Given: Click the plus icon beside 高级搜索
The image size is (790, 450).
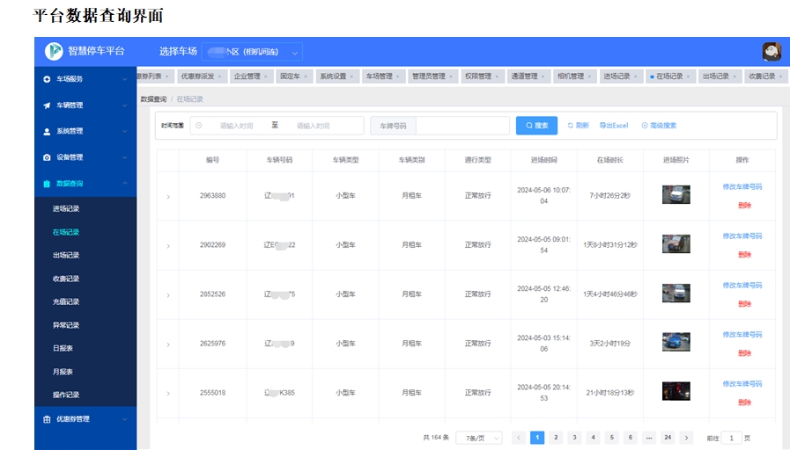Looking at the screenshot, I should (x=645, y=126).
